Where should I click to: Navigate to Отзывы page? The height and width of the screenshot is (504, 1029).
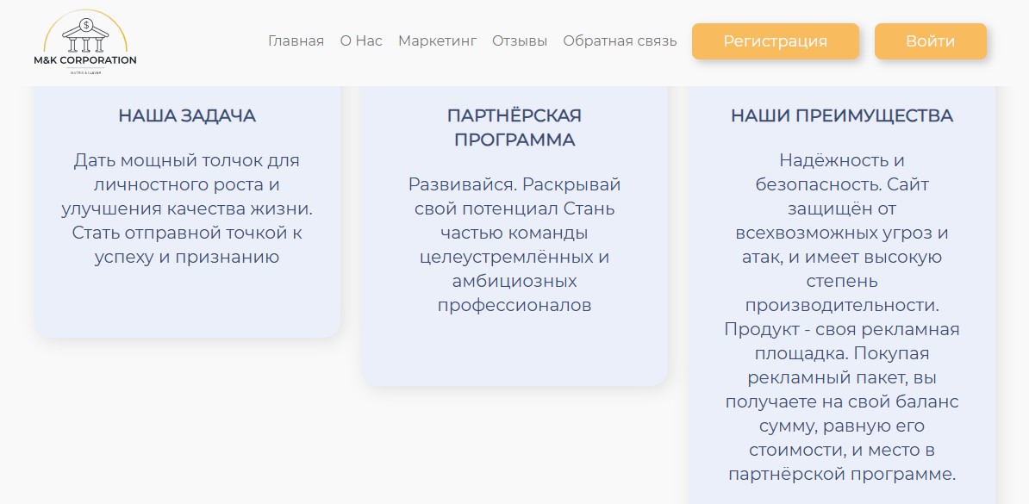[x=520, y=40]
